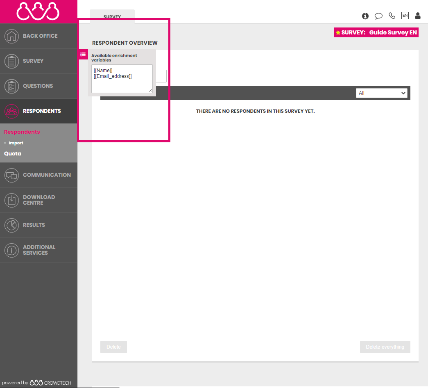This screenshot has height=388, width=428.
Task: Click the Survey clipboard icon
Action: [11, 61]
